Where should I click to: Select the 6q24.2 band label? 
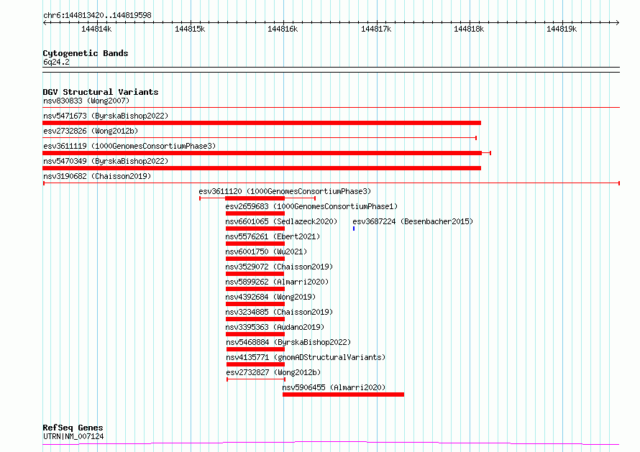coord(56,62)
